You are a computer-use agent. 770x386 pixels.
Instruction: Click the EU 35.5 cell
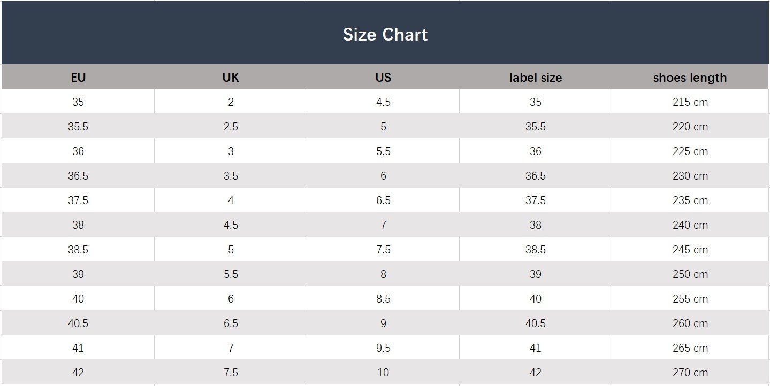pyautogui.click(x=78, y=126)
